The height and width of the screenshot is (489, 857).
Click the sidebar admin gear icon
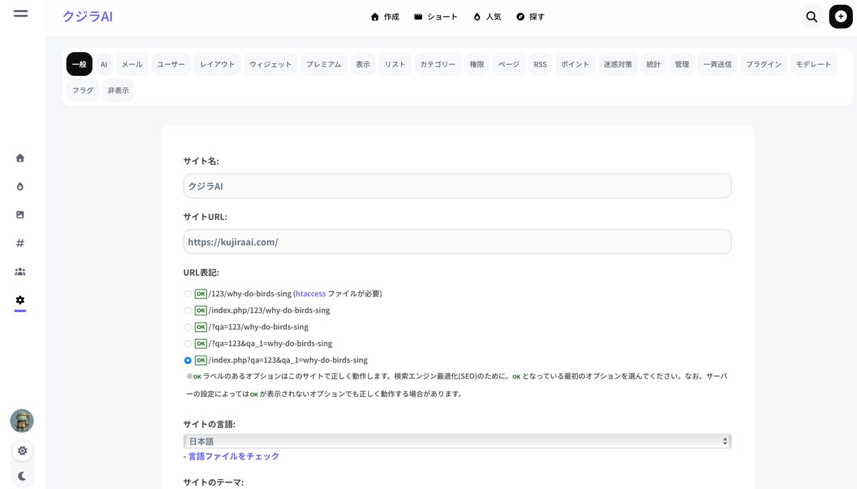20,300
